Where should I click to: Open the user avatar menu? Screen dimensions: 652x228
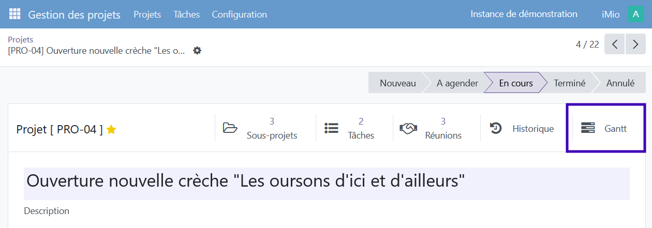635,14
